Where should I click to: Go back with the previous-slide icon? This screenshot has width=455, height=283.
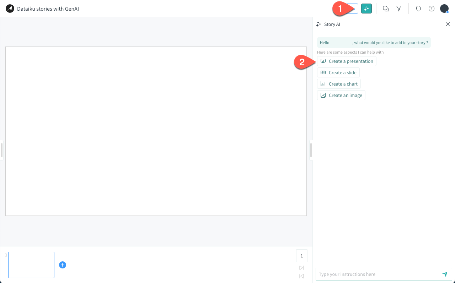tap(301, 276)
